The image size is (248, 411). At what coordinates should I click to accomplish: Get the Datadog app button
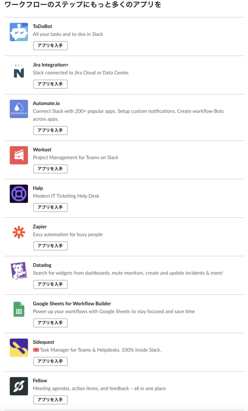pyautogui.click(x=50, y=284)
